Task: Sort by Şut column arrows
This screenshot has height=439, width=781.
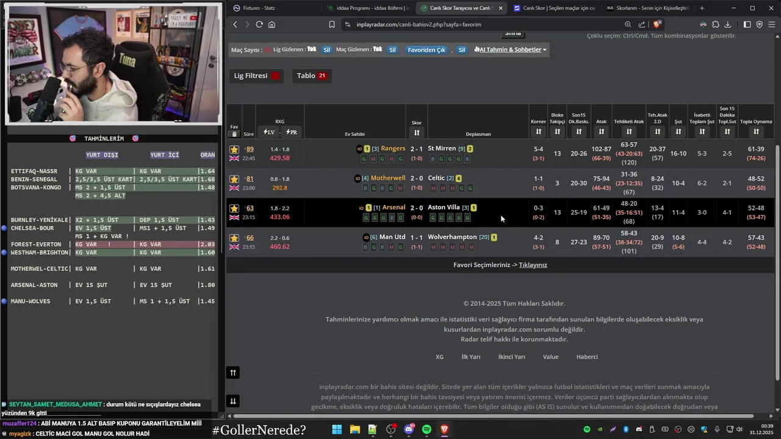Action: (x=678, y=132)
